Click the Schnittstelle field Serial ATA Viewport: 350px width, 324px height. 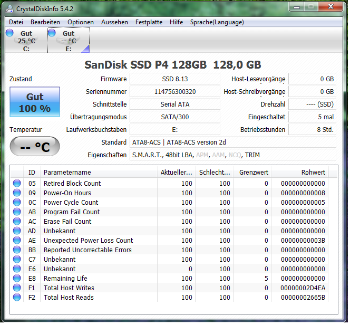click(x=175, y=104)
